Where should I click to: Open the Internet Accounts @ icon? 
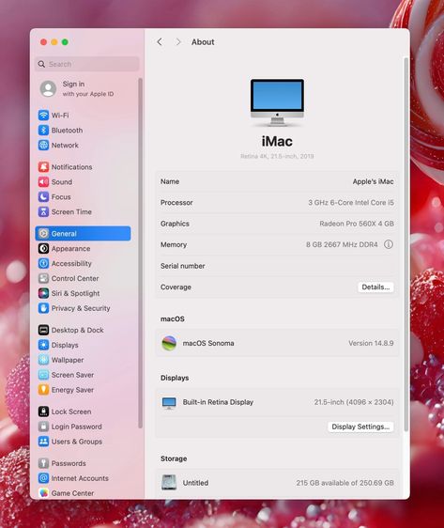click(x=43, y=478)
